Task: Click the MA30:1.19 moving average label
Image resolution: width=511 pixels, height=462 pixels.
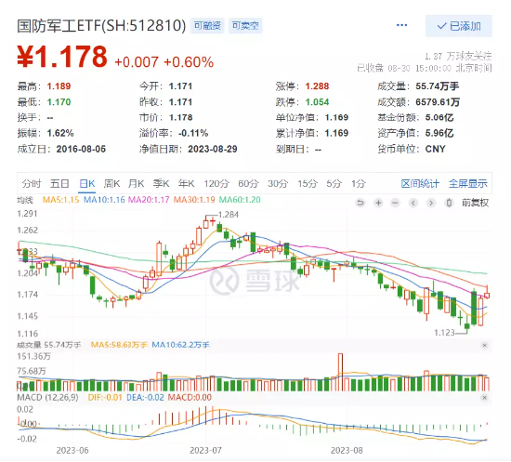Action: pos(194,200)
